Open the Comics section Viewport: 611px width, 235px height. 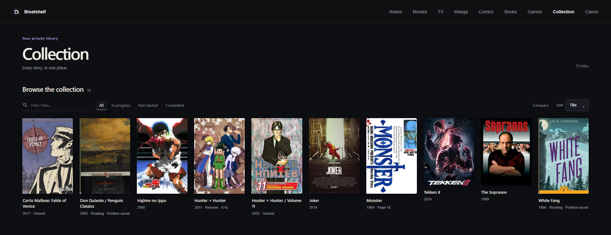[486, 12]
